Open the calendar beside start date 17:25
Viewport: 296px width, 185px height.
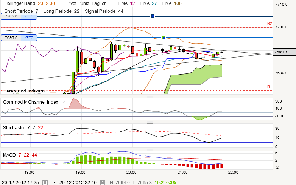pyautogui.click(x=45, y=183)
